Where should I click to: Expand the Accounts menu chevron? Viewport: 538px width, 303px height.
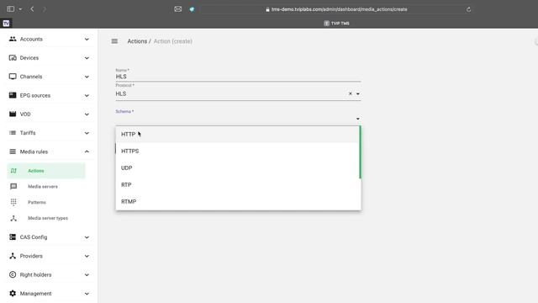point(87,40)
